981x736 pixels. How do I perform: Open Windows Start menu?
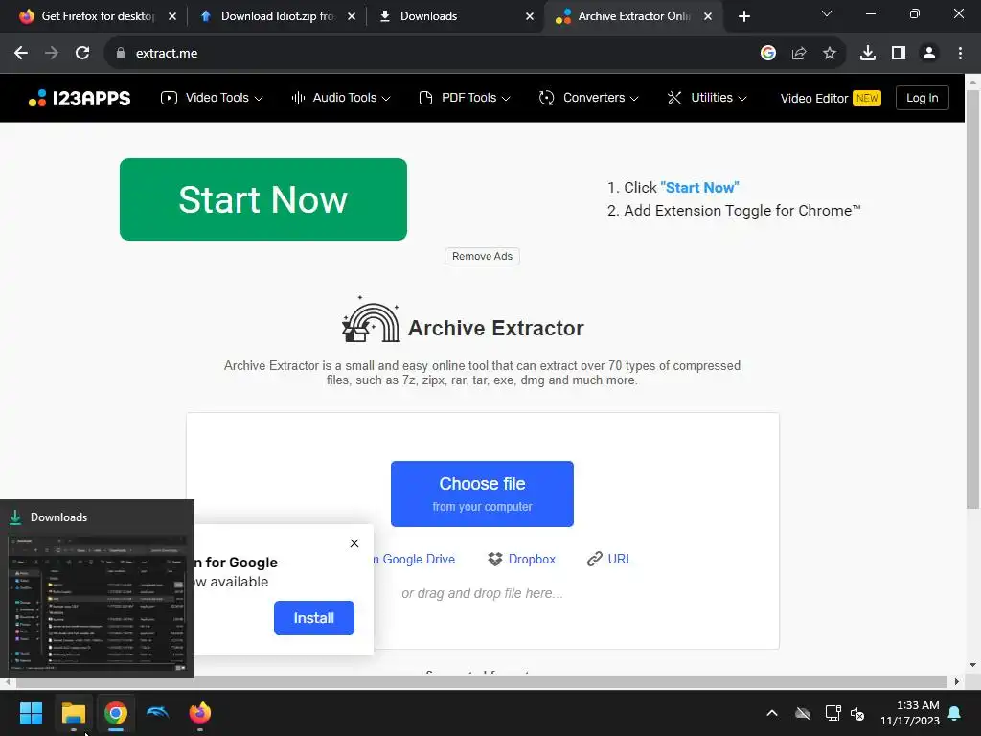31,713
